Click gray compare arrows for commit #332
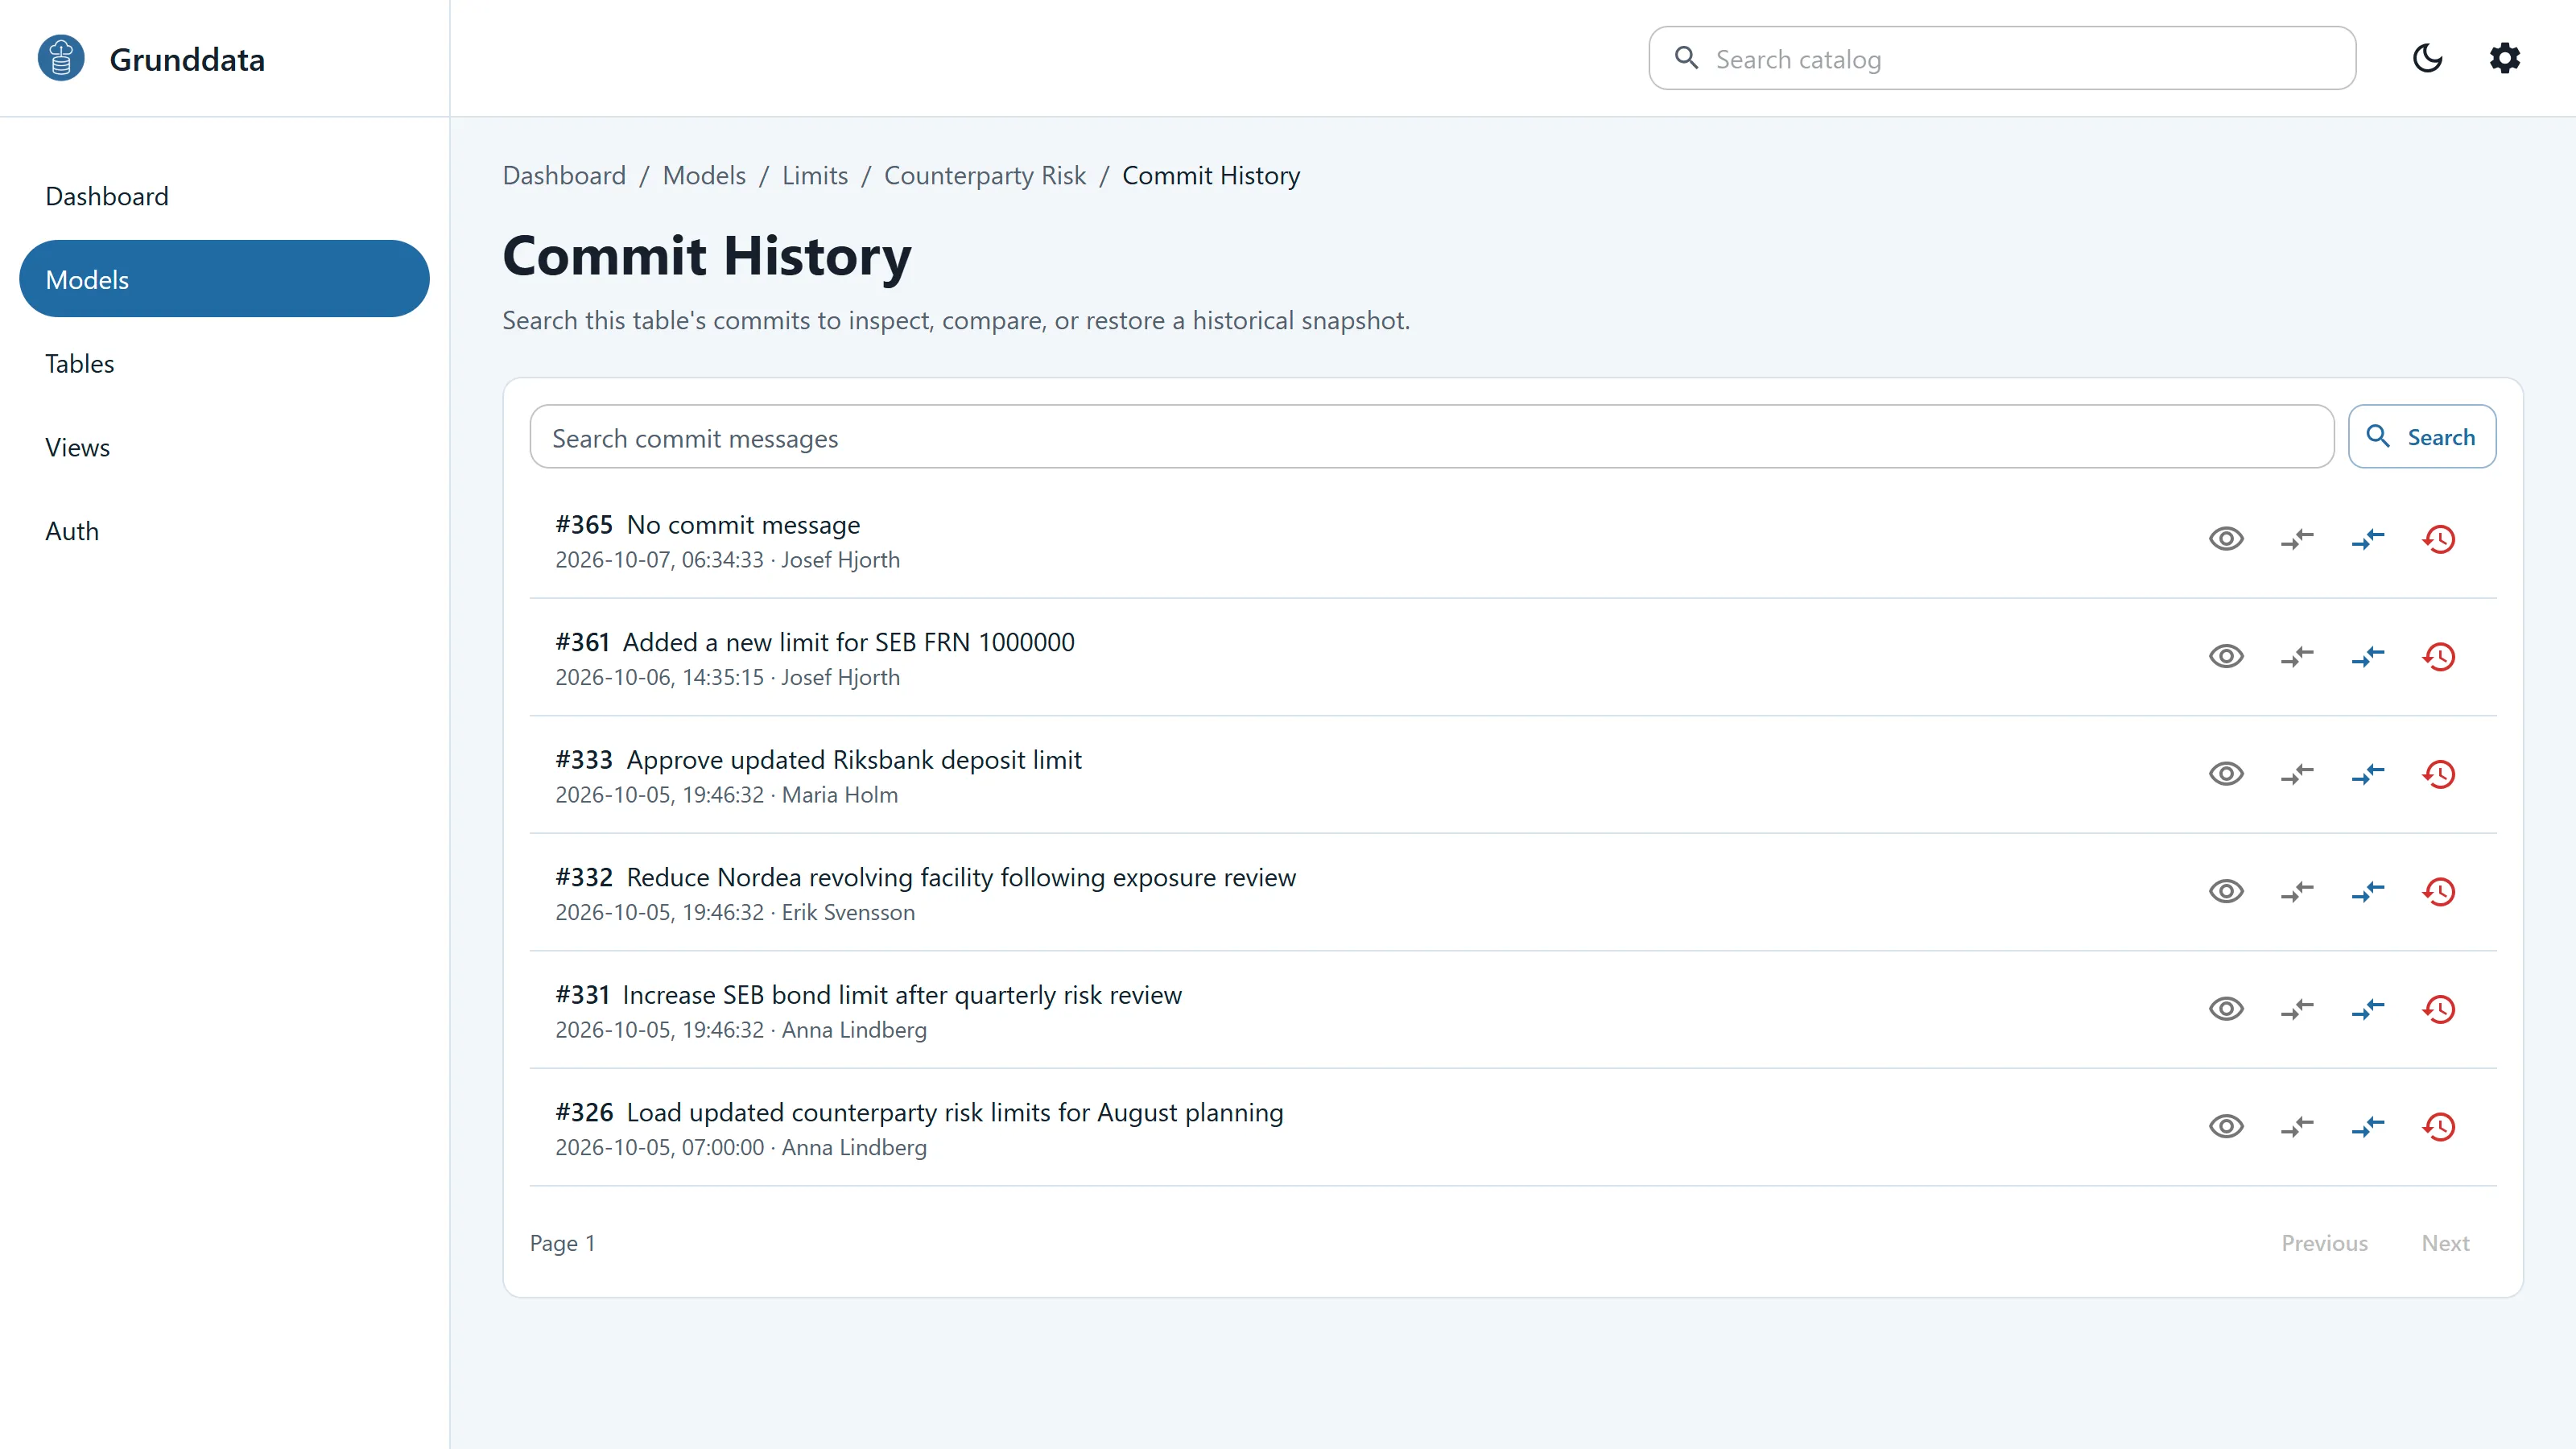The image size is (2576, 1449). 2297,892
